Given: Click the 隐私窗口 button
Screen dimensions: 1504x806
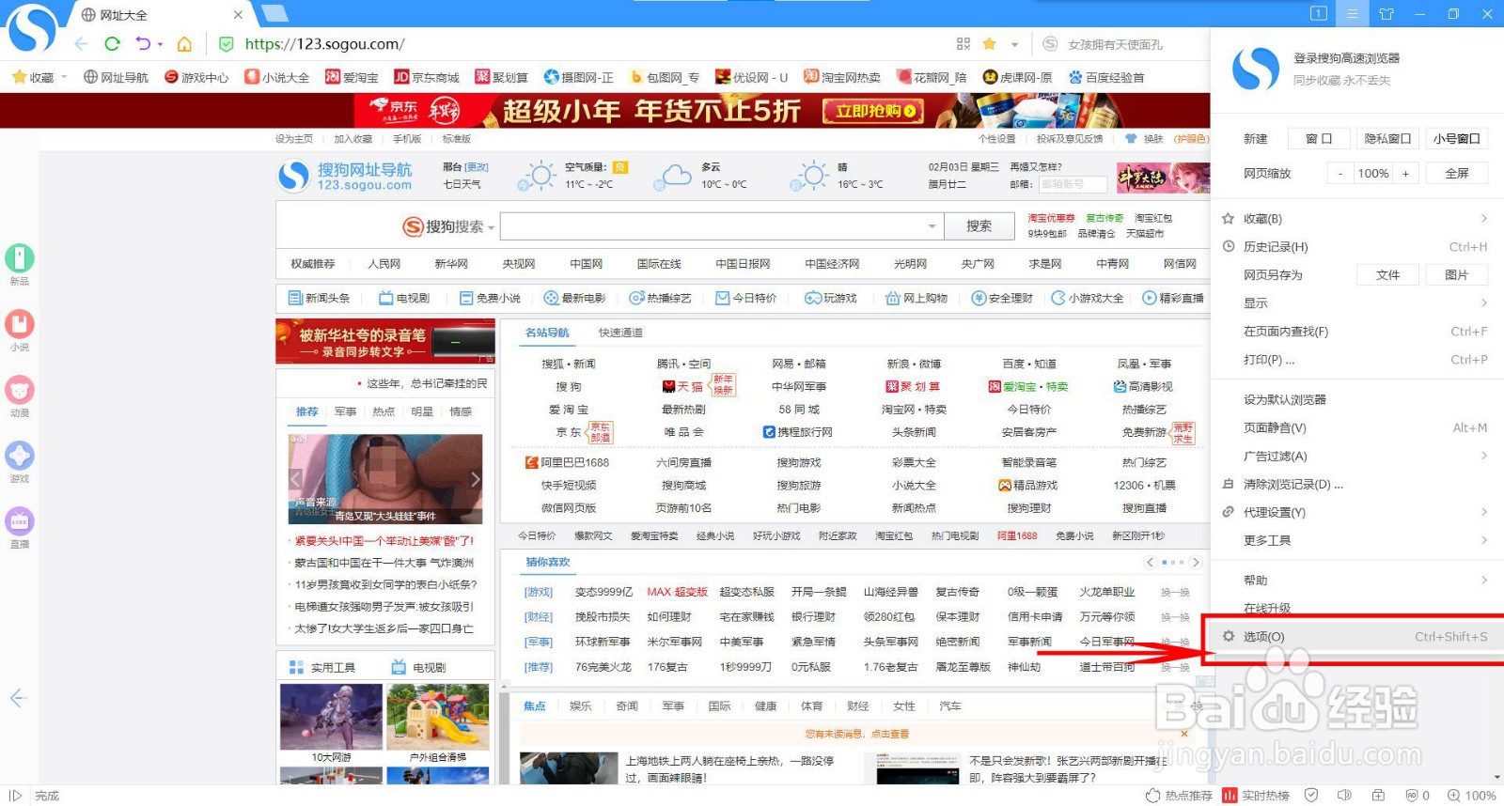Looking at the screenshot, I should [x=1387, y=138].
